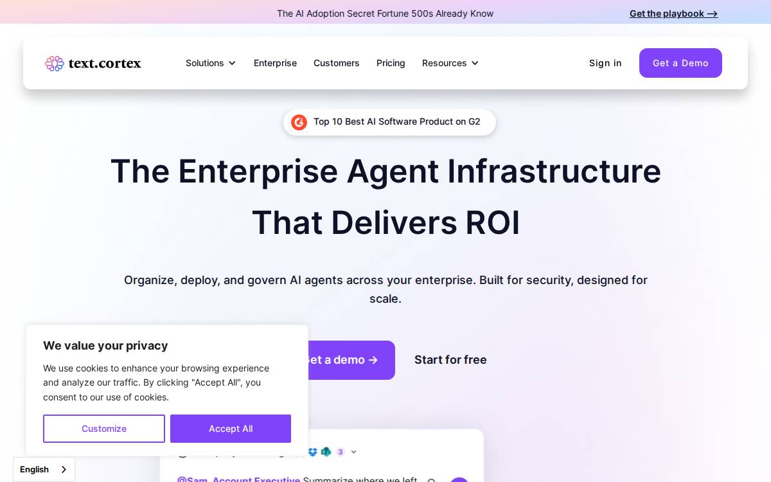
Task: Open the English language selector
Action: click(x=44, y=469)
